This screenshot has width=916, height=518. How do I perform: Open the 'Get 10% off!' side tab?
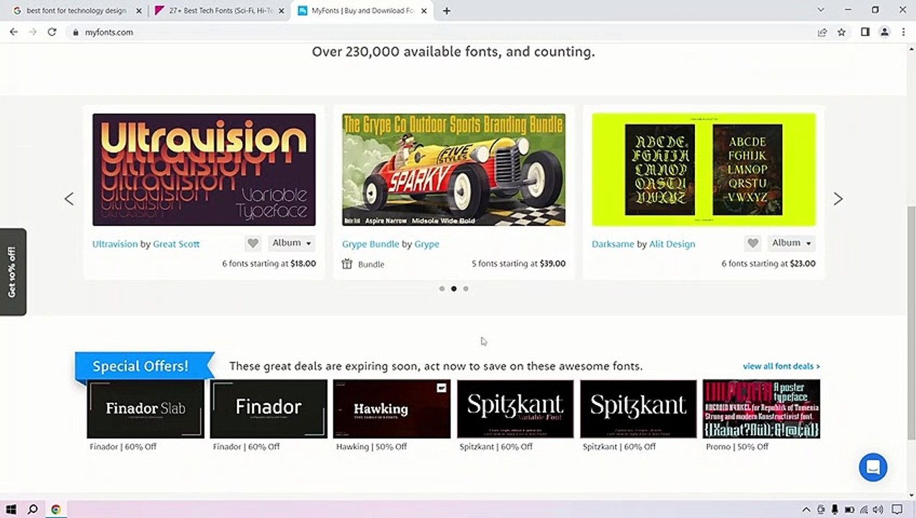(12, 272)
